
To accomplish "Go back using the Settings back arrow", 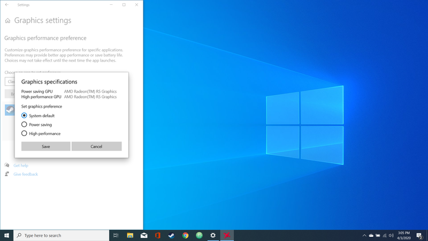I will pos(7,5).
